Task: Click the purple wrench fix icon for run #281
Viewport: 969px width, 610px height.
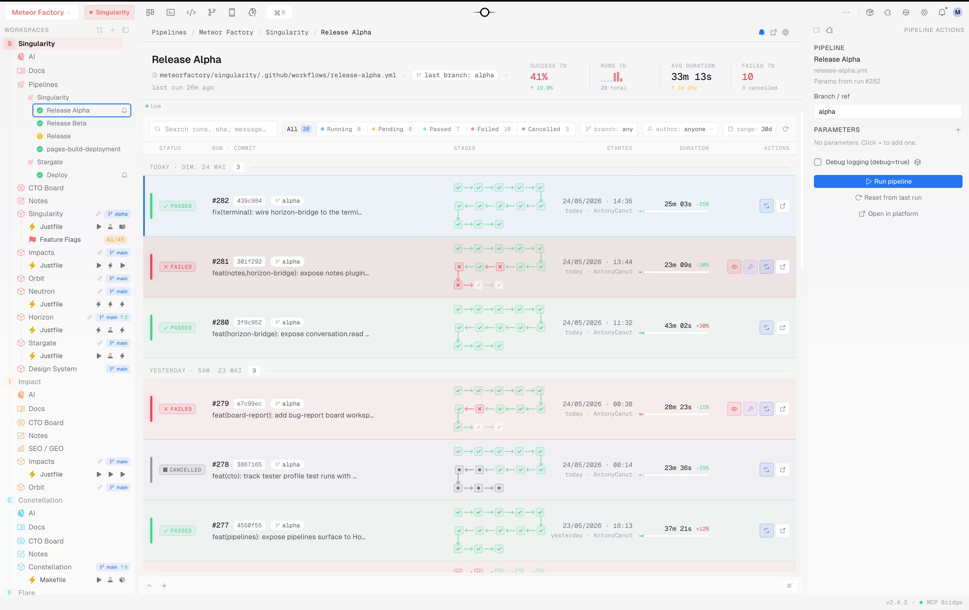Action: tap(750, 267)
